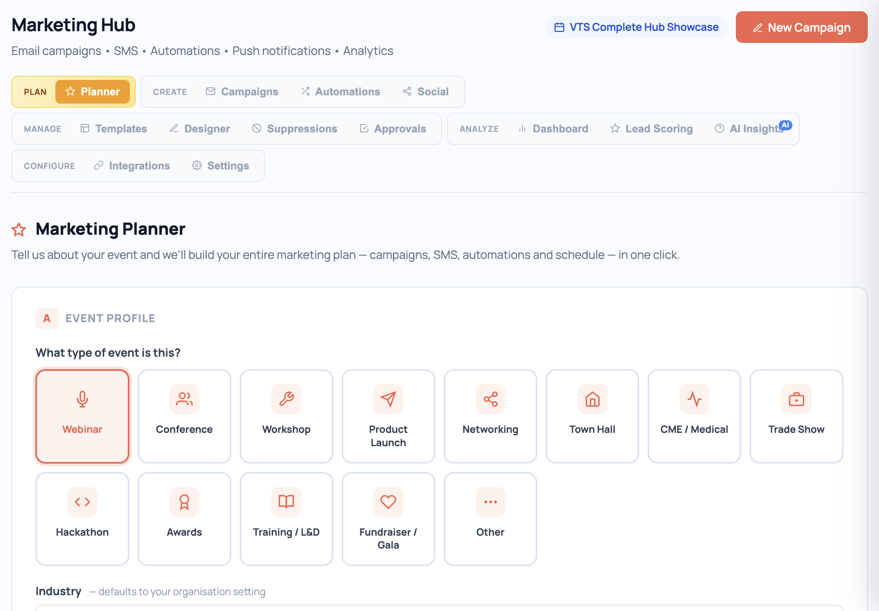Click the ban icon next to Suppressions
Screen dimensions: 879x611
257,128
